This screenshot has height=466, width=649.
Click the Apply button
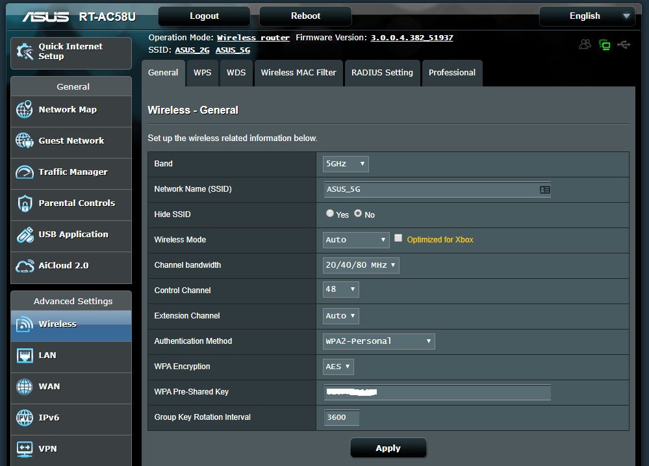[x=388, y=448]
